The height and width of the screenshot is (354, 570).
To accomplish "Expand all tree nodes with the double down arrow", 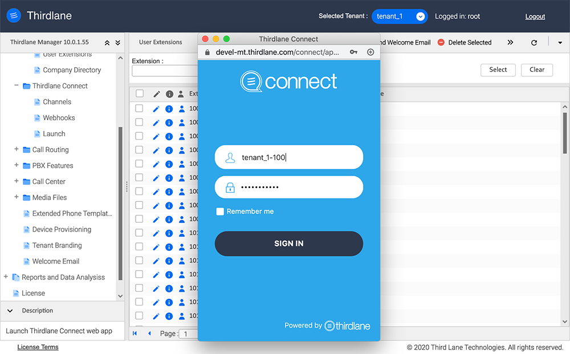I will tap(118, 43).
